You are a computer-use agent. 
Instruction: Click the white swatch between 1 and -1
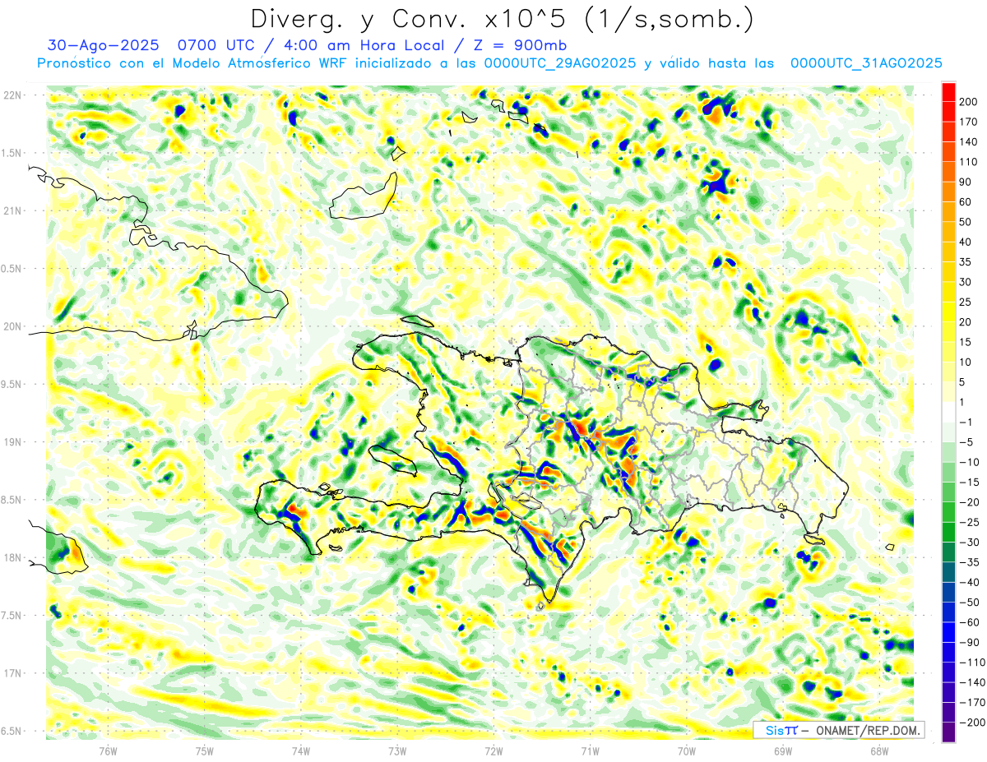[948, 412]
